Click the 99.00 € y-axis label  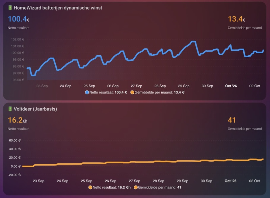pos(19,59)
